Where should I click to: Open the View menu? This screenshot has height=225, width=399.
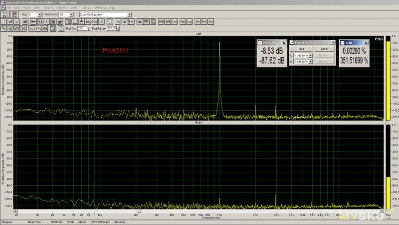pos(37,7)
